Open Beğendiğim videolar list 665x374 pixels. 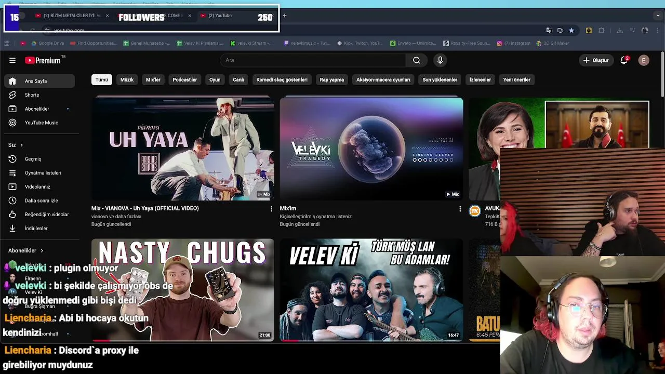[39, 215]
